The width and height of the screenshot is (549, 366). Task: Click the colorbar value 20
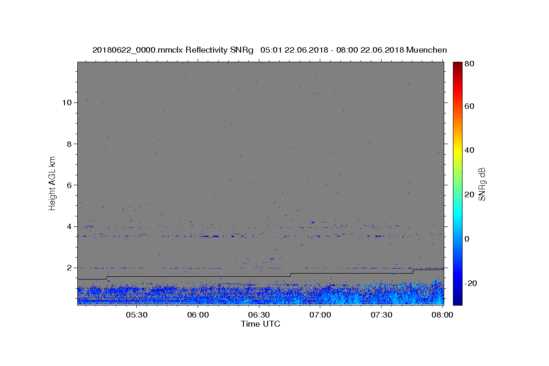[469, 194]
